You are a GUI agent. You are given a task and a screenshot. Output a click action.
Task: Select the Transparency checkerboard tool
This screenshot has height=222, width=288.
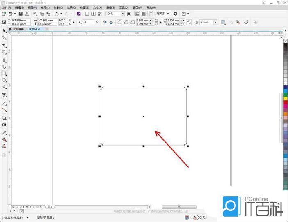click(x=4, y=125)
